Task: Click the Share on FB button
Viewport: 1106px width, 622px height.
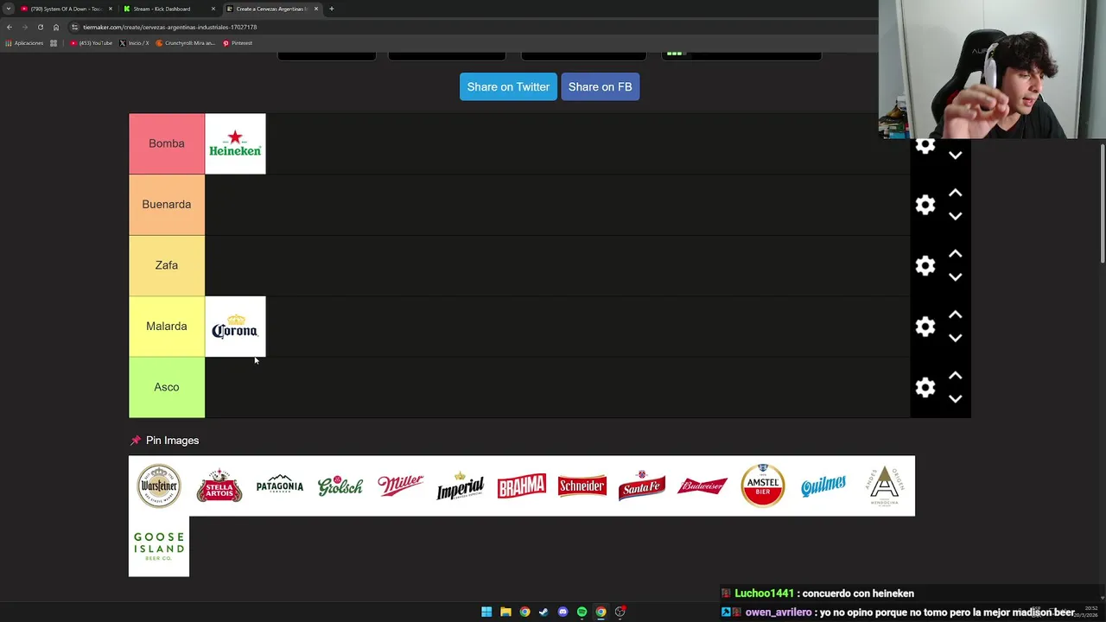Action: [600, 86]
